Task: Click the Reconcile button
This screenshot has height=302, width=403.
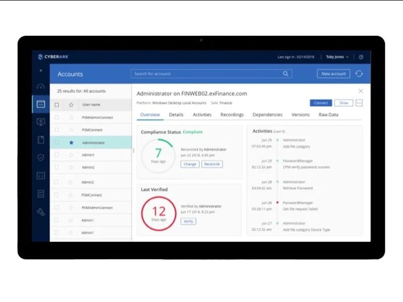Action: click(x=212, y=164)
